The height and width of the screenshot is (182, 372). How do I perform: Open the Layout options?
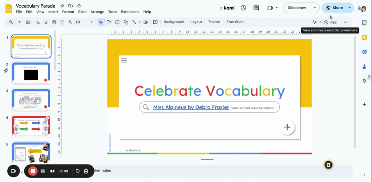196,22
